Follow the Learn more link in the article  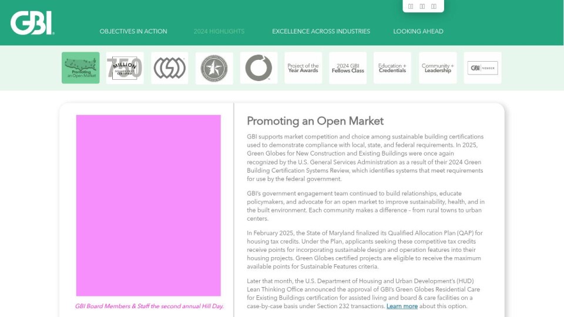402,306
